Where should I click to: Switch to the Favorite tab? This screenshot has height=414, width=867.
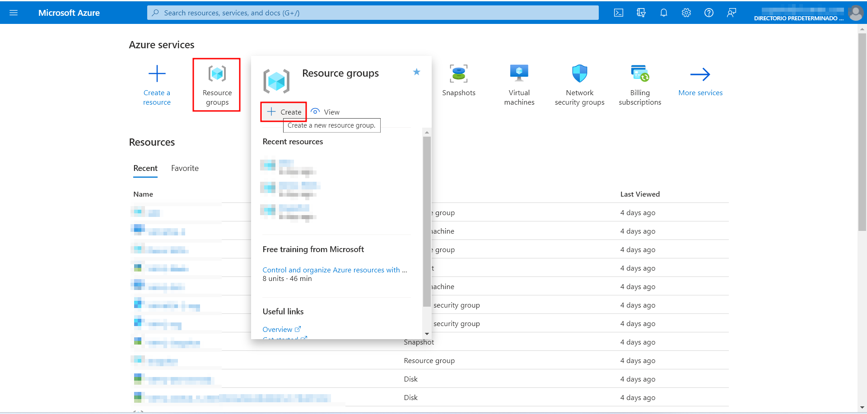[x=185, y=168]
